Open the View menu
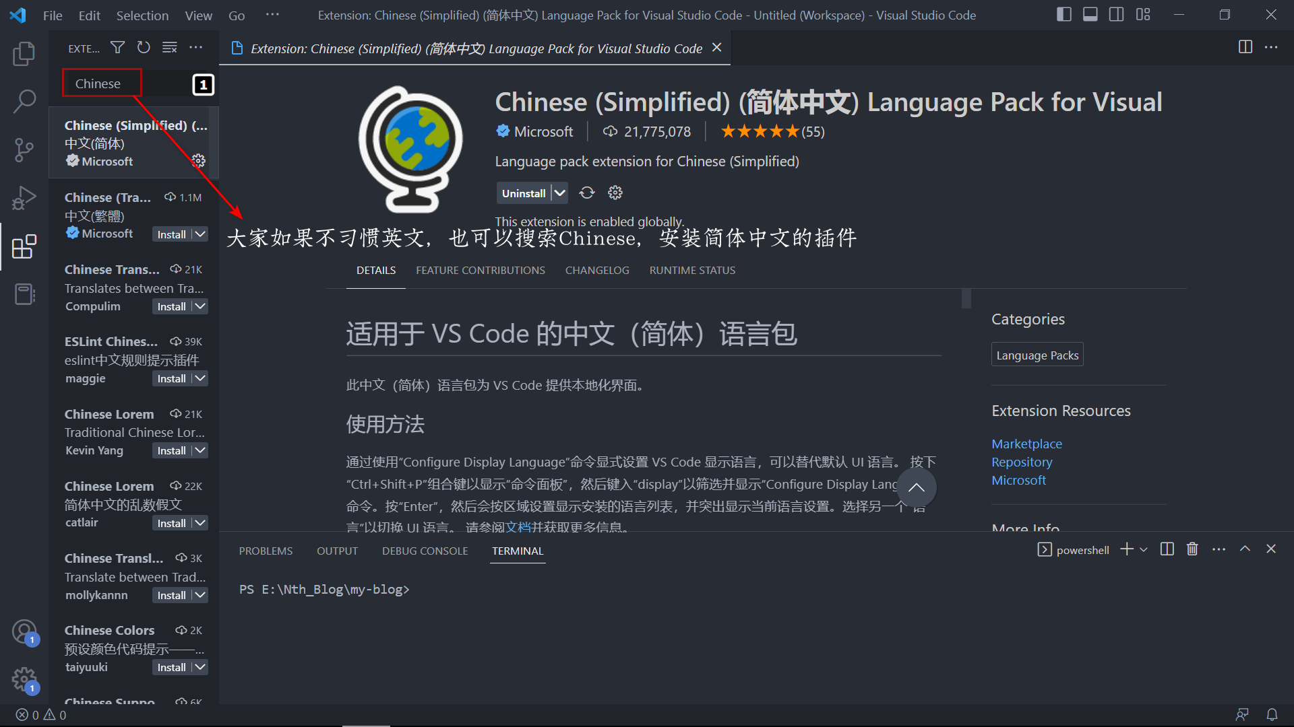Screen dimensions: 1294x727 (x=198, y=15)
